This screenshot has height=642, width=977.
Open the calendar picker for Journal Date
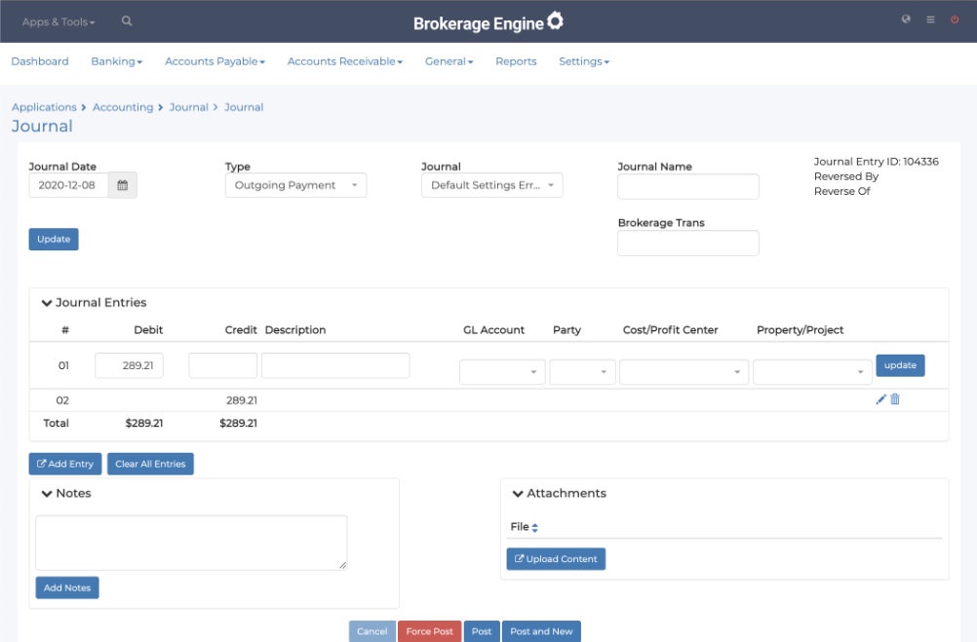[123, 185]
